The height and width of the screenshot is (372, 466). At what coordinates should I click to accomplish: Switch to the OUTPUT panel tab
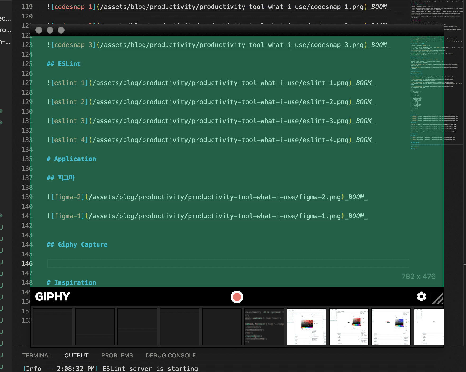pos(76,355)
